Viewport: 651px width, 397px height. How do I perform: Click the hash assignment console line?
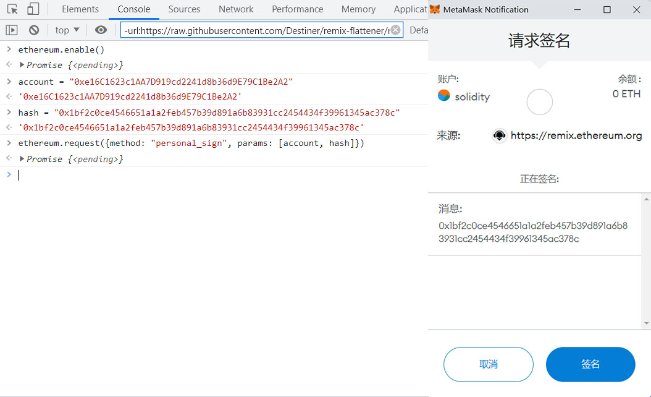[x=209, y=113]
